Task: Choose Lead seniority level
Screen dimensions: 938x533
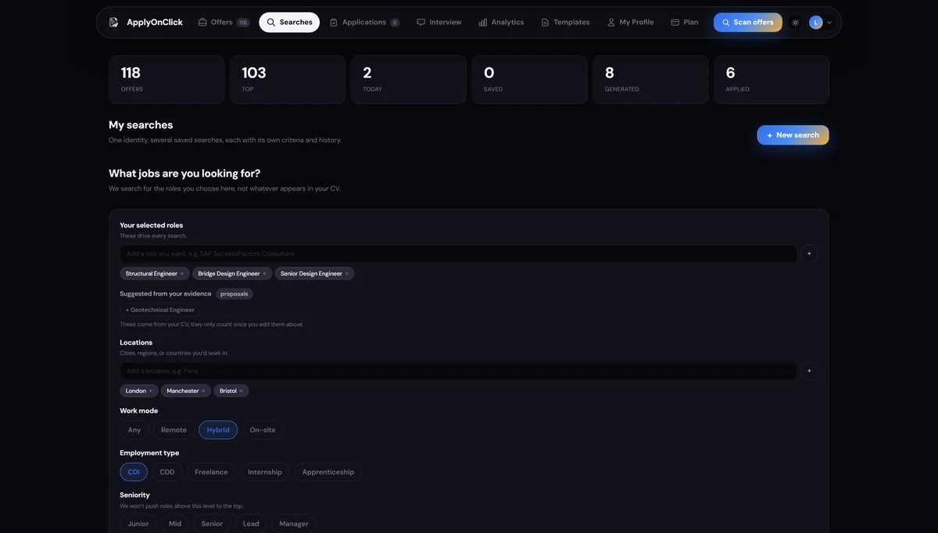Action: pos(251,524)
